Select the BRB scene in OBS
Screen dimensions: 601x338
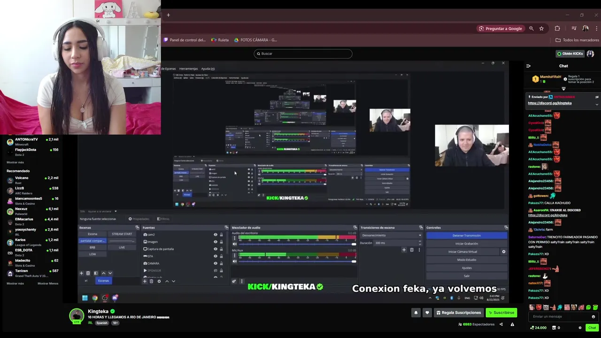pyautogui.click(x=92, y=247)
